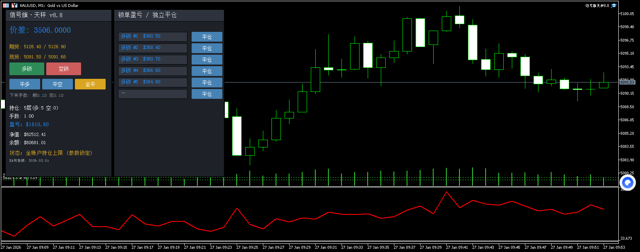
Task: Click the 5098.40 price scale label
Action: tap(627, 27)
